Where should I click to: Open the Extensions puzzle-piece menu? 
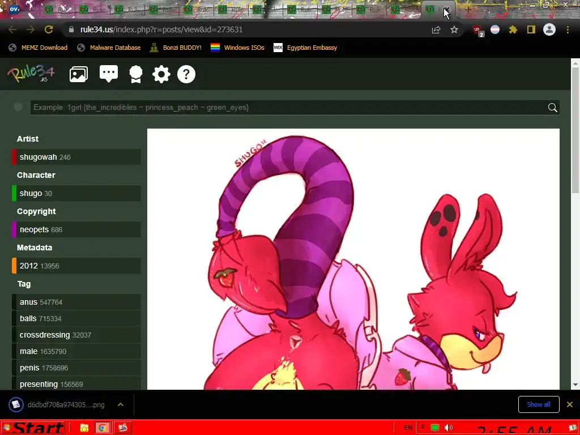[513, 29]
